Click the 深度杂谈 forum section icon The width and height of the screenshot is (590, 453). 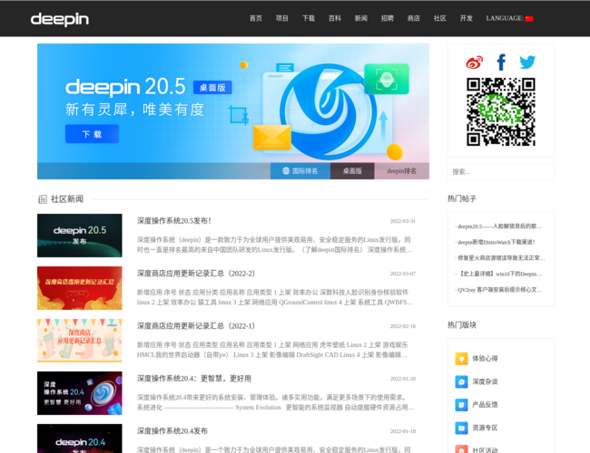pos(461,381)
